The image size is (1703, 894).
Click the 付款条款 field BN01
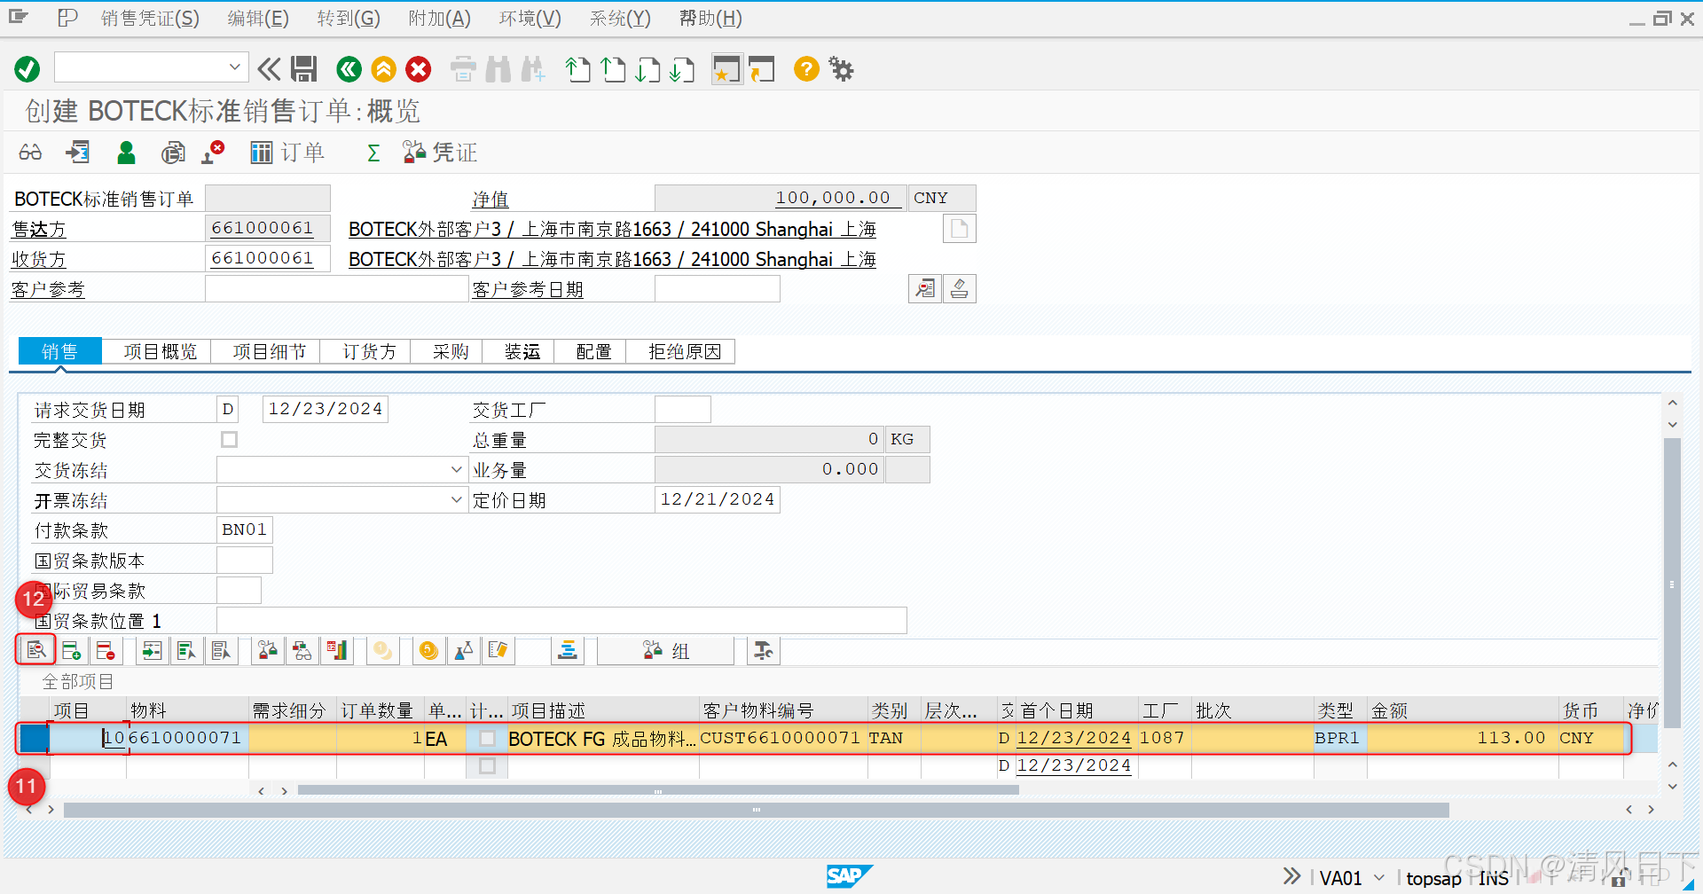coord(245,529)
